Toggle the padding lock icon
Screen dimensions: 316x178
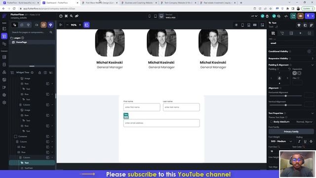[279, 78]
